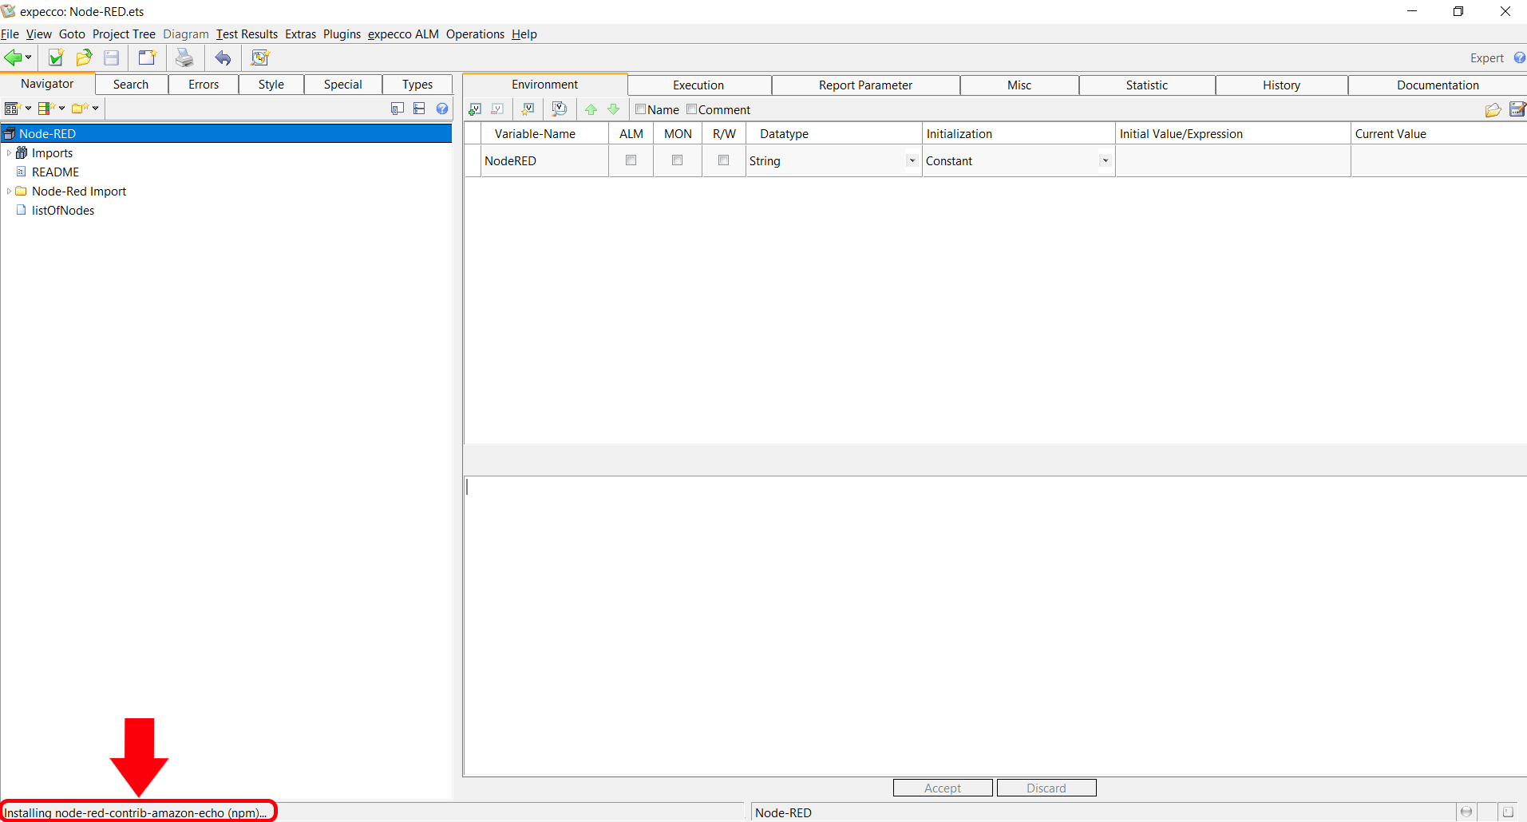Expand the Node-Red Import folder
The height and width of the screenshot is (822, 1527).
coord(9,192)
